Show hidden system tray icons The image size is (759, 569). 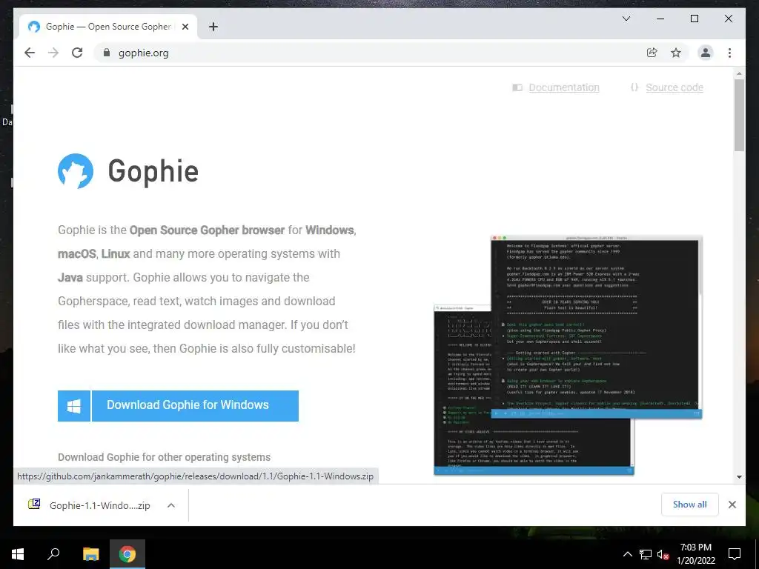tap(627, 554)
